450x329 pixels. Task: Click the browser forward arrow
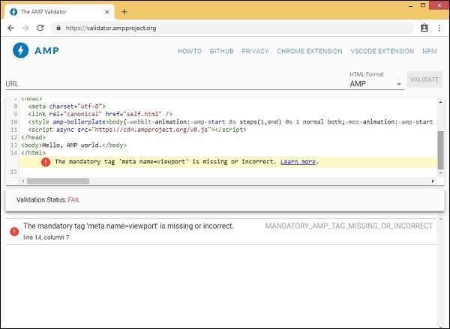pos(25,28)
